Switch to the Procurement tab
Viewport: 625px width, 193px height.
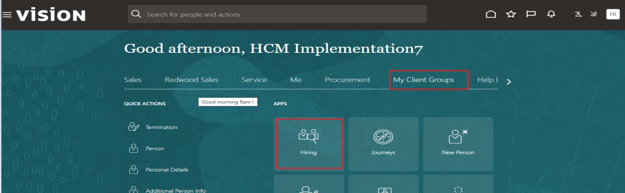(x=347, y=80)
